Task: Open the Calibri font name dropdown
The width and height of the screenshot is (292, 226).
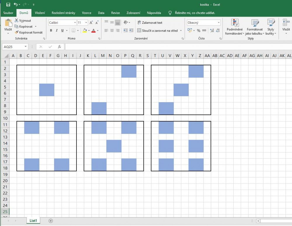Action: 74,23
